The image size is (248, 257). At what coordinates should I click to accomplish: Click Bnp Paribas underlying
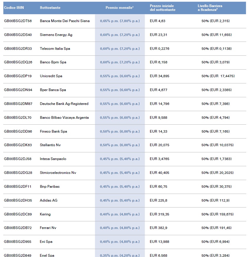(x=50, y=187)
